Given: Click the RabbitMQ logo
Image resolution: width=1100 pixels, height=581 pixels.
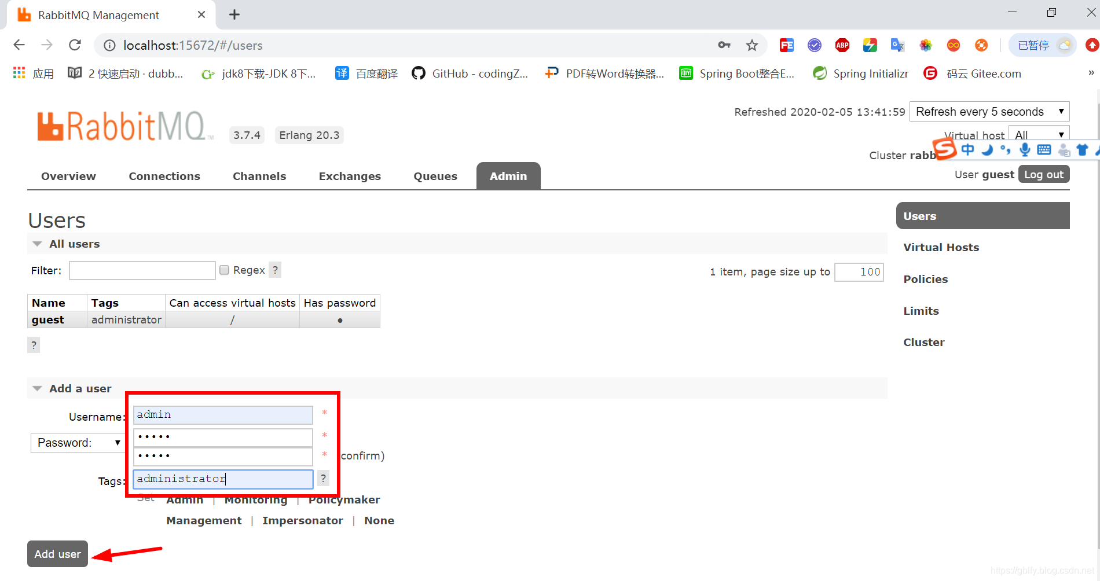Looking at the screenshot, I should [x=124, y=126].
